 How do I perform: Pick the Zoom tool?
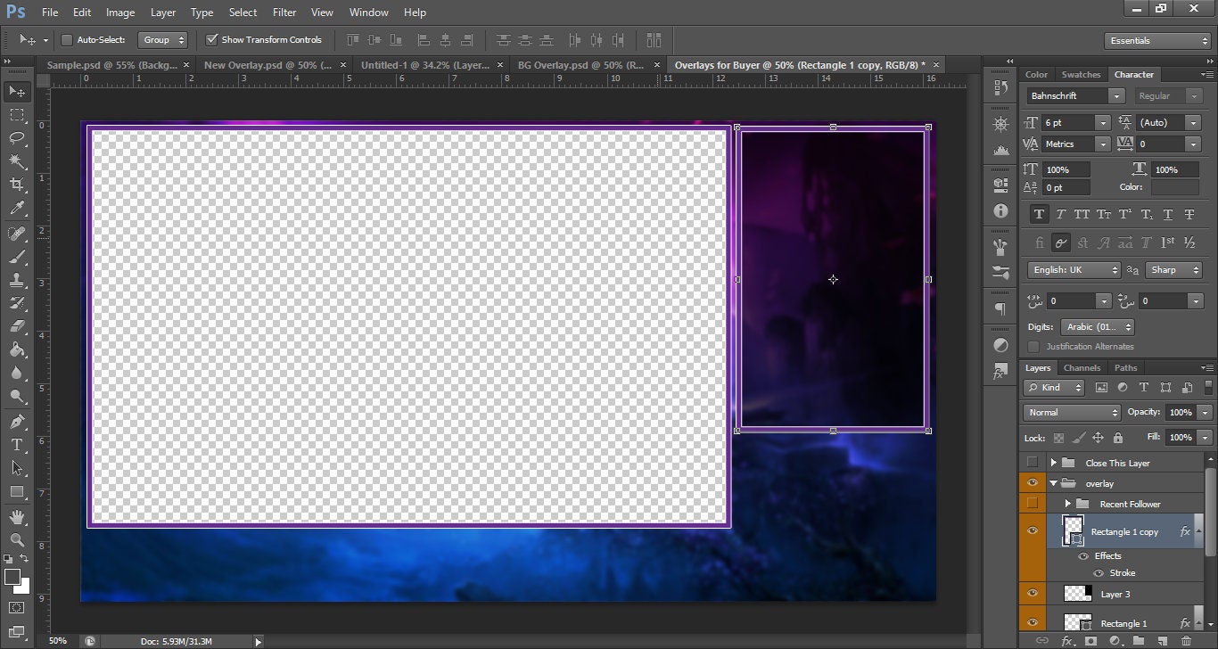[18, 539]
